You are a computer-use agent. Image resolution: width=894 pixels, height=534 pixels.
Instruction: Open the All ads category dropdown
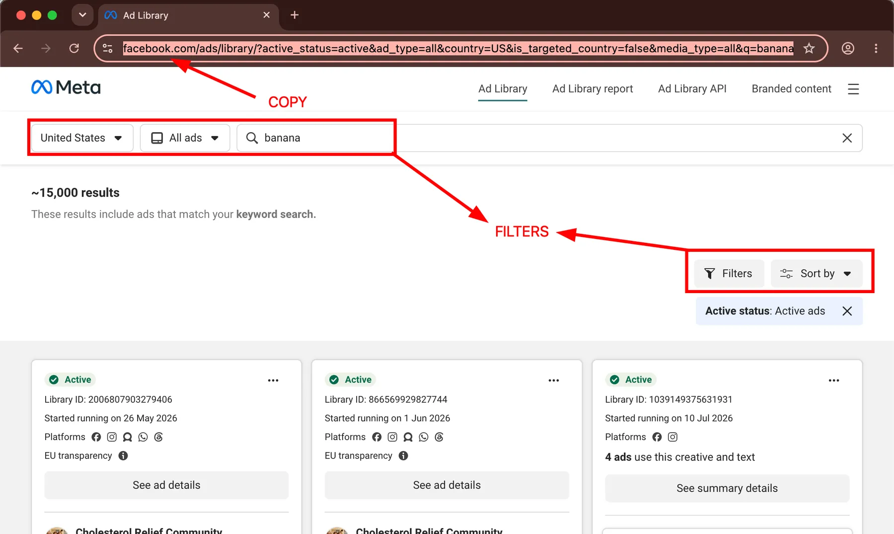tap(185, 138)
